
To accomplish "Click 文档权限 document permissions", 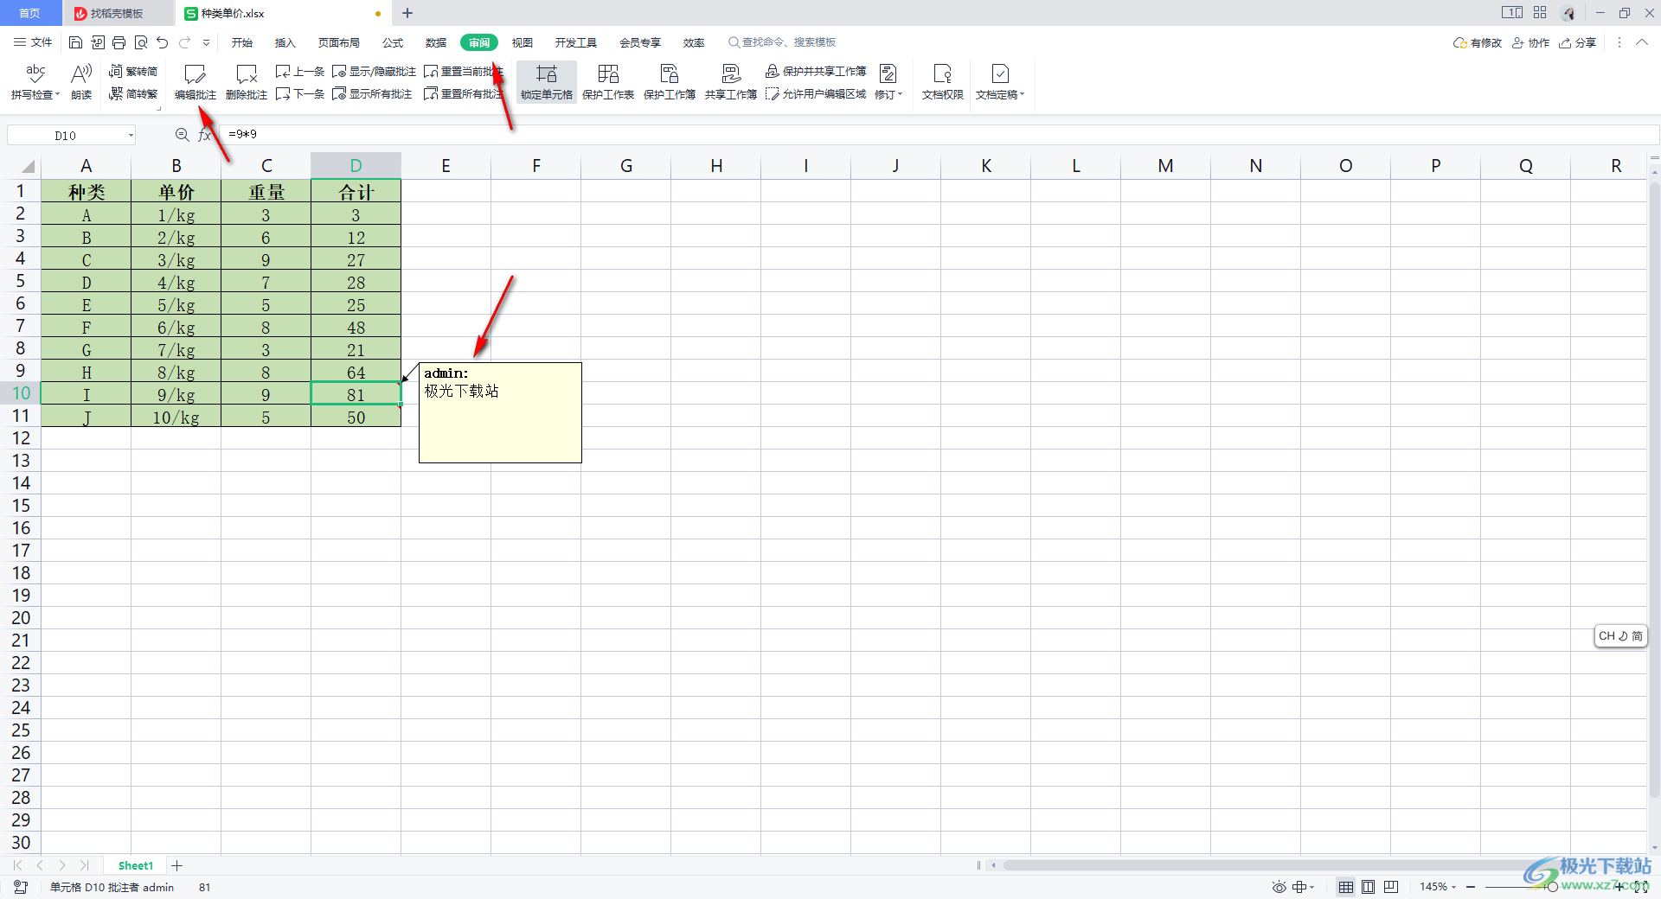I will pos(943,82).
